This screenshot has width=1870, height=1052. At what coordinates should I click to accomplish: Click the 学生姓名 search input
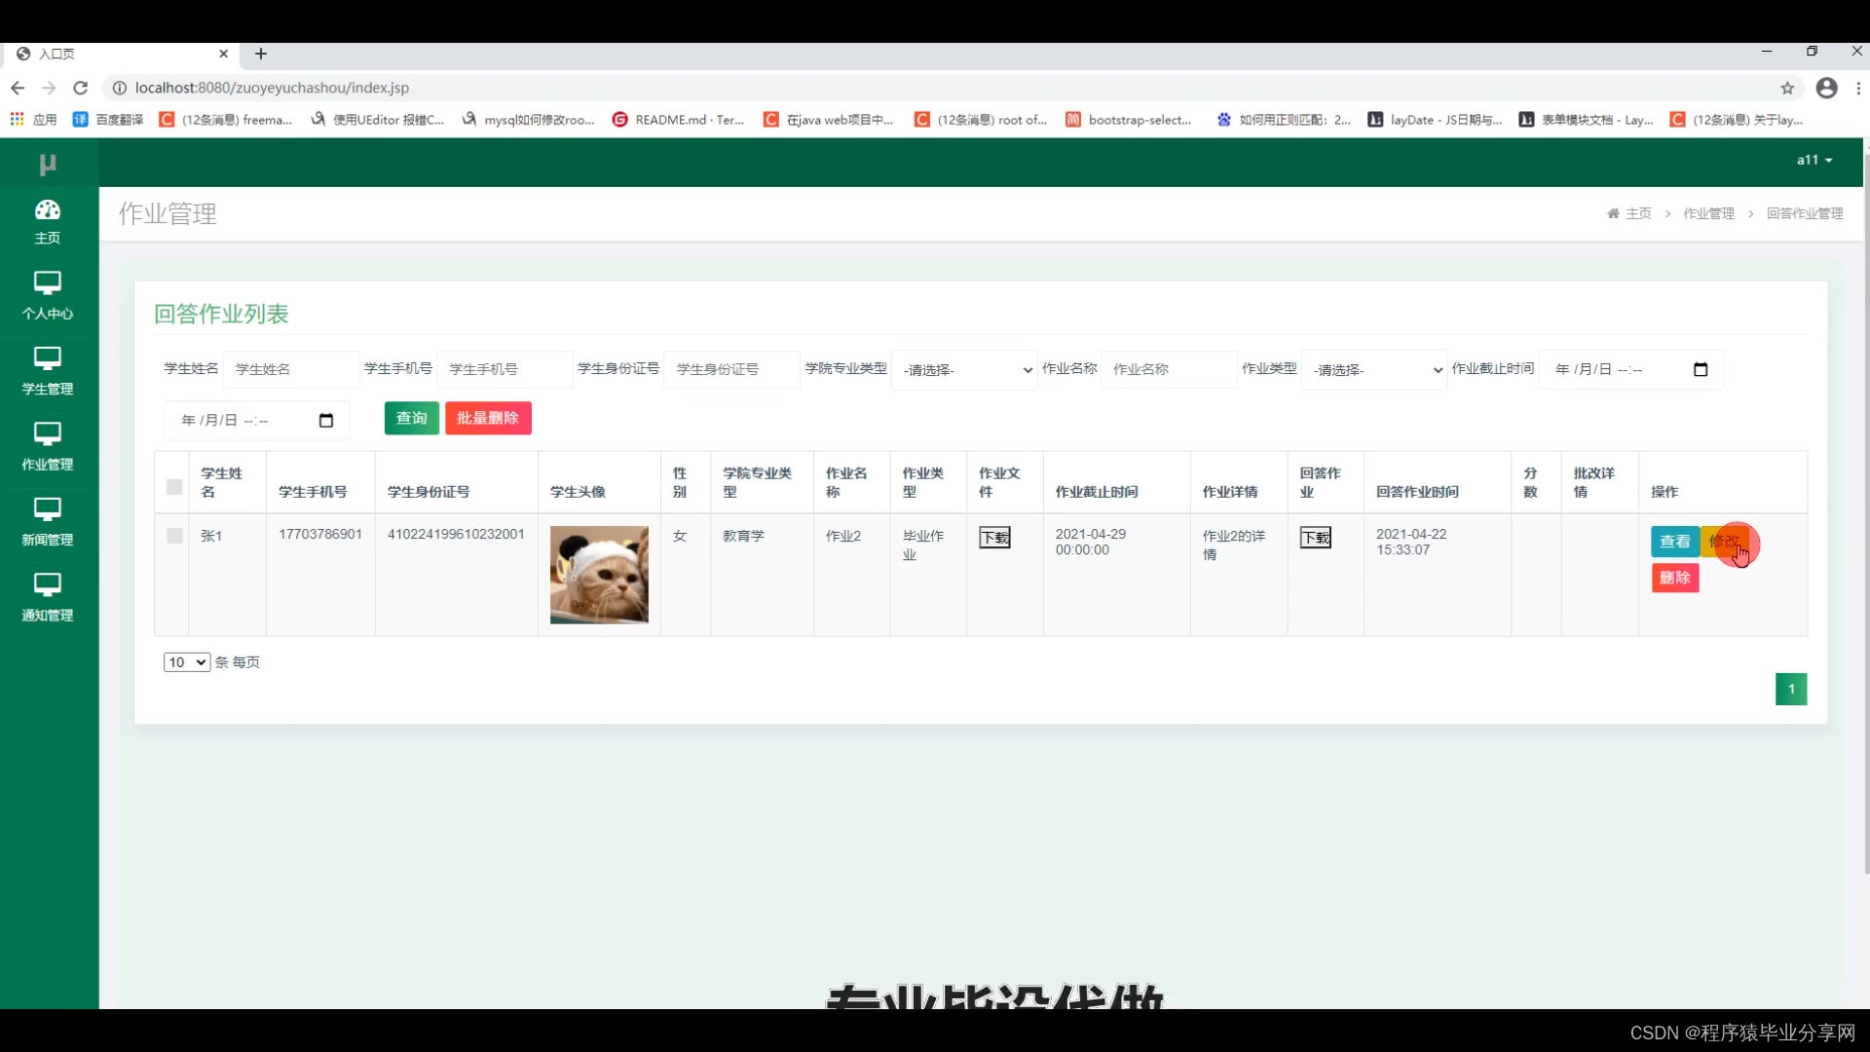[x=290, y=369]
